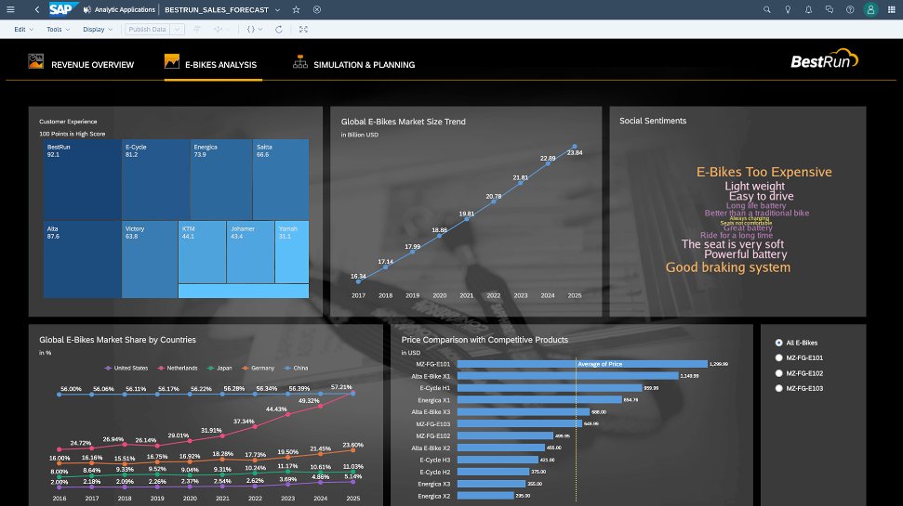This screenshot has height=506, width=903.
Task: Click the Revenue Overview tab icon
Action: point(35,61)
